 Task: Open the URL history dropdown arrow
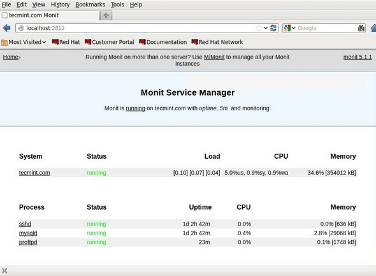(266, 28)
